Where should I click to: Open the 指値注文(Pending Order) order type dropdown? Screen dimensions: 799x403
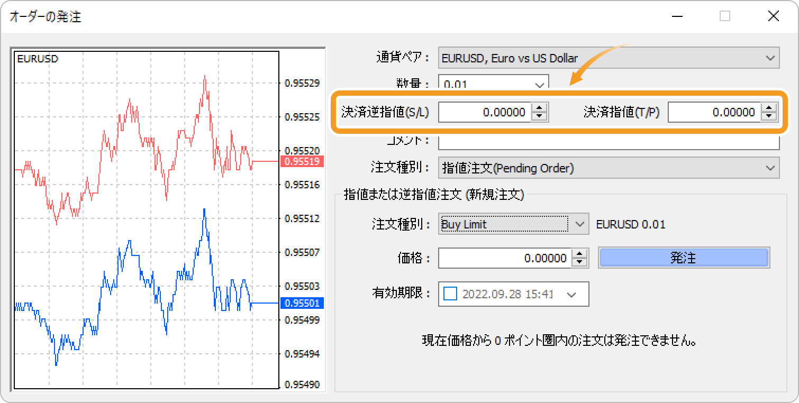click(609, 168)
